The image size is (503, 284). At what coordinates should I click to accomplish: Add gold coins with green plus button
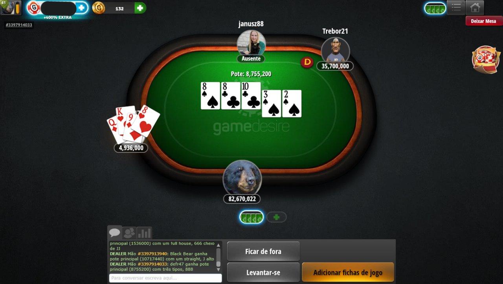click(140, 8)
